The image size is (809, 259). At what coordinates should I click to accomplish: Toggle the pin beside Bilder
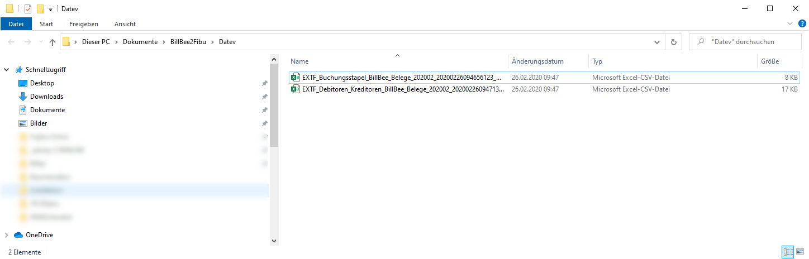point(264,123)
